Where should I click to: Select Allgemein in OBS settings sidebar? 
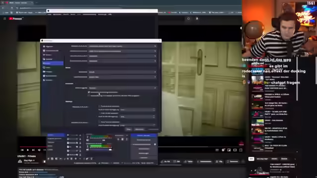coord(53,46)
